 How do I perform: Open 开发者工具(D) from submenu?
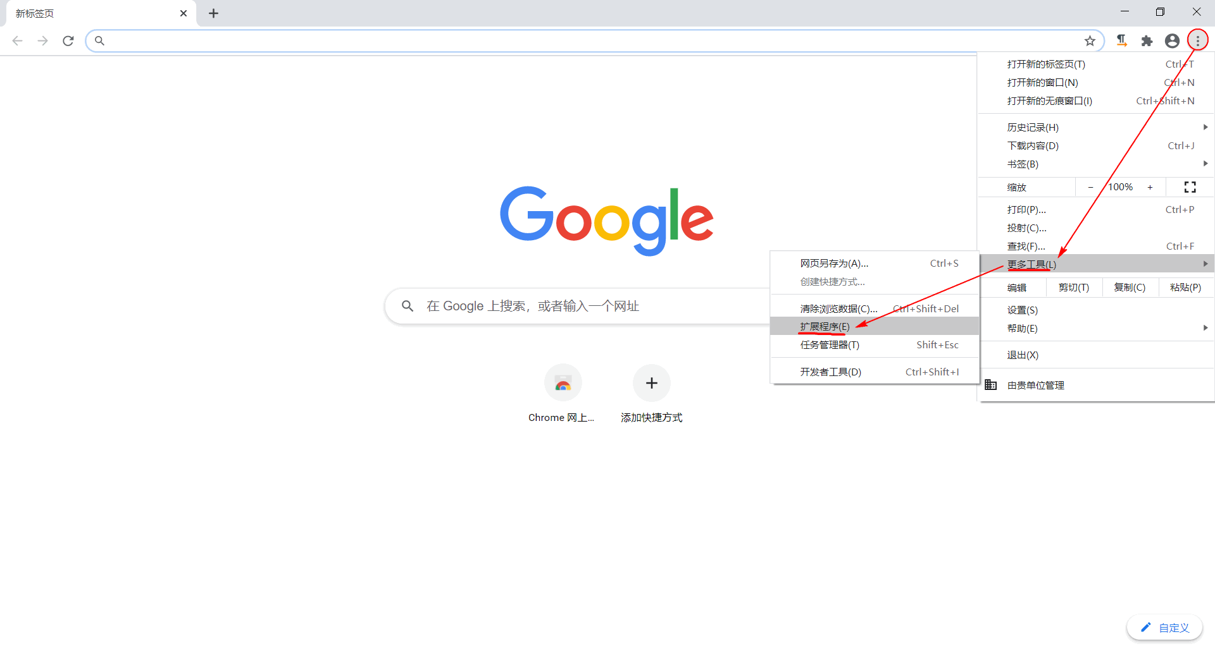(875, 372)
